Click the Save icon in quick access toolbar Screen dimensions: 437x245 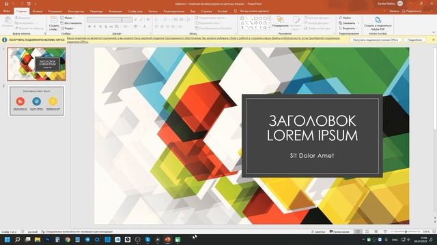pos(6,3)
